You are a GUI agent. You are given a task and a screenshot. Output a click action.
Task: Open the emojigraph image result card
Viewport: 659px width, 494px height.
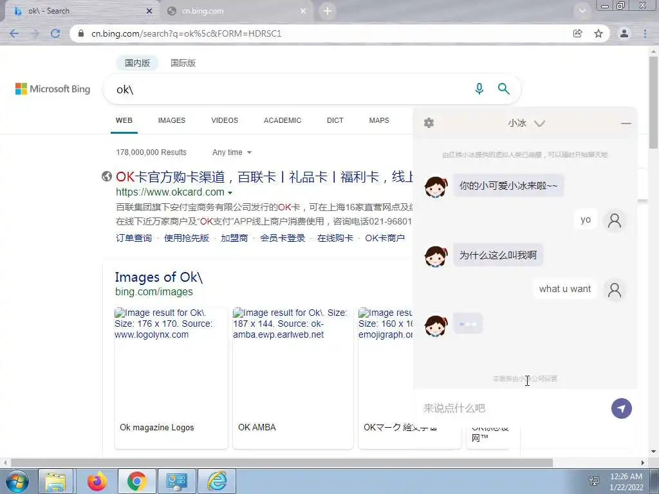385,378
